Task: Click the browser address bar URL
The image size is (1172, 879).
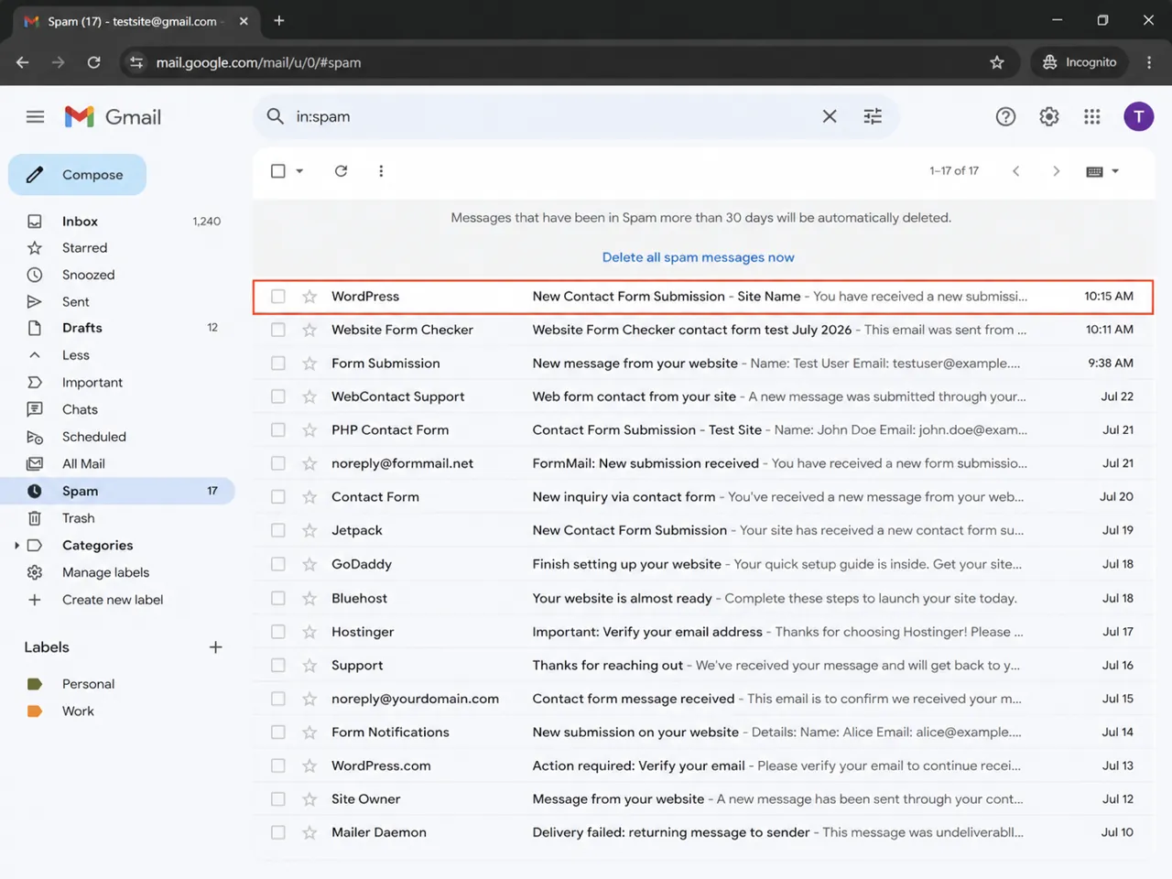Action: coord(258,62)
